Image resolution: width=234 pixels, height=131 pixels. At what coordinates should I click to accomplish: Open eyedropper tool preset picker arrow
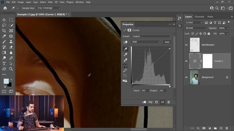pos(18,8)
